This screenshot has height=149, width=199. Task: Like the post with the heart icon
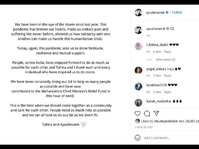(137, 113)
